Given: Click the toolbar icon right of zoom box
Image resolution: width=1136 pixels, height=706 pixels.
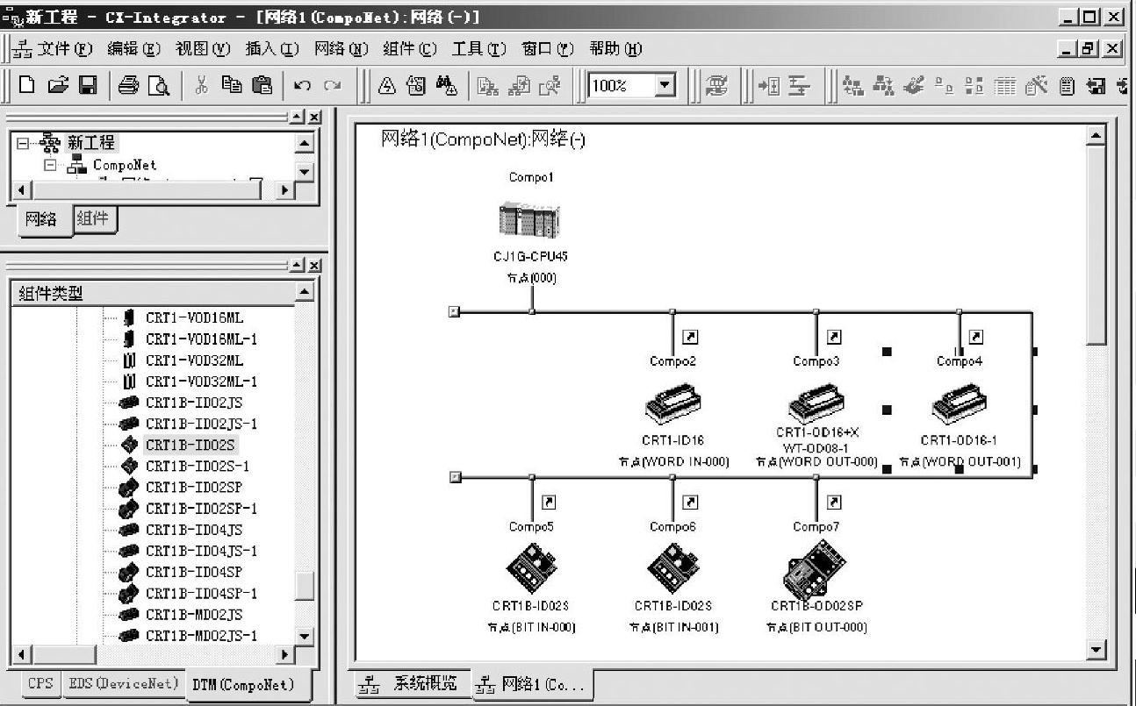Looking at the screenshot, I should pyautogui.click(x=717, y=85).
